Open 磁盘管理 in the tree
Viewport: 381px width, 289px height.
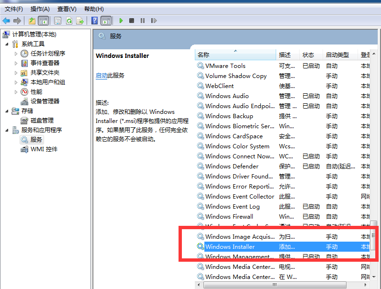42,121
